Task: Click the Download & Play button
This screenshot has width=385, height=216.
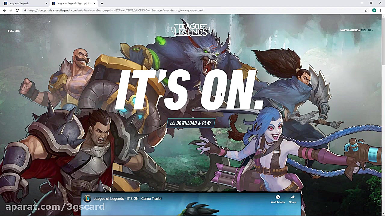Action: tap(191, 123)
